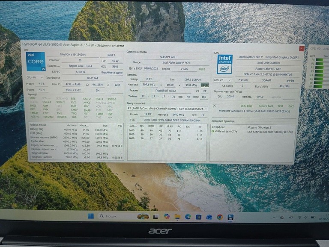The height and width of the screenshot is (247, 329).
Task: Click the V1.05 BIOS version value
Action: tap(184, 69)
